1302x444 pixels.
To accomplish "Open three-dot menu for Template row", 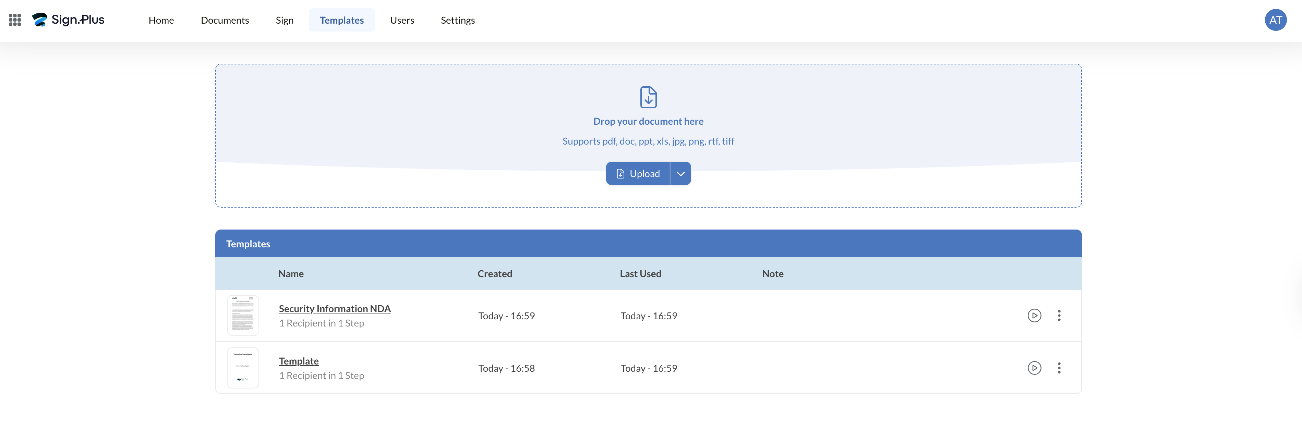I will click(1059, 368).
